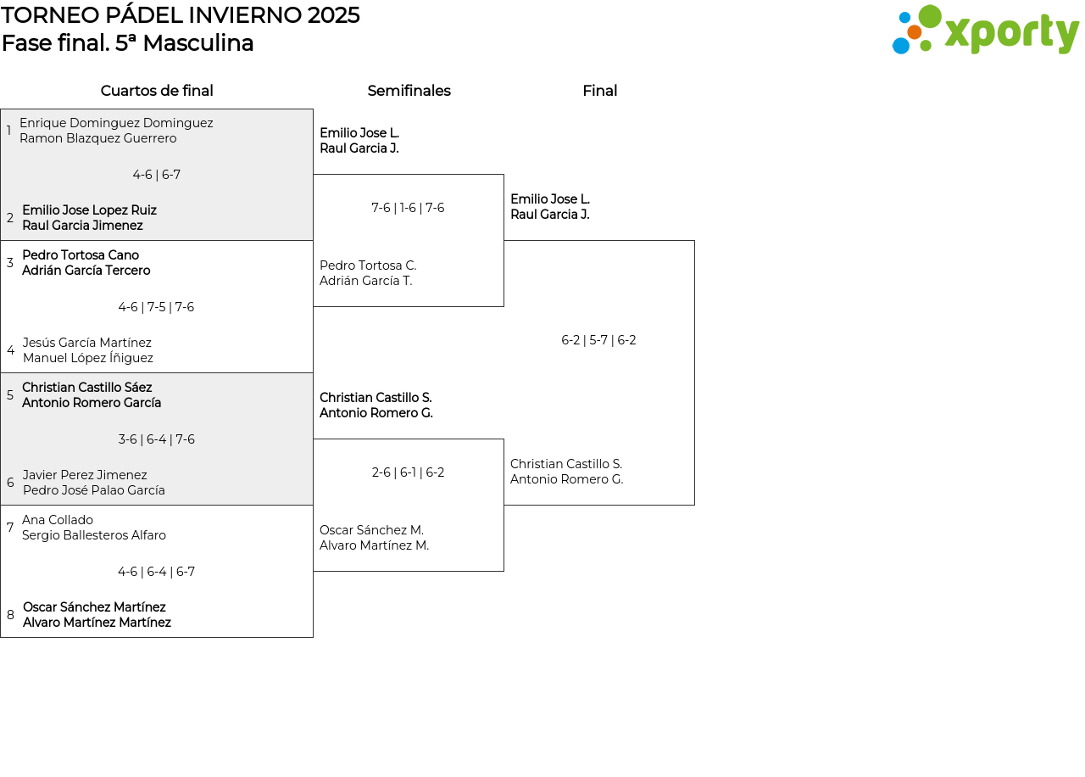Viewport: 1085px width, 777px height.
Task: Click the Final column heading
Action: pos(599,91)
